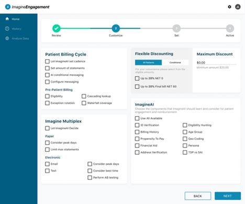Select step 4 Active in progress tracker

(x=230, y=28)
